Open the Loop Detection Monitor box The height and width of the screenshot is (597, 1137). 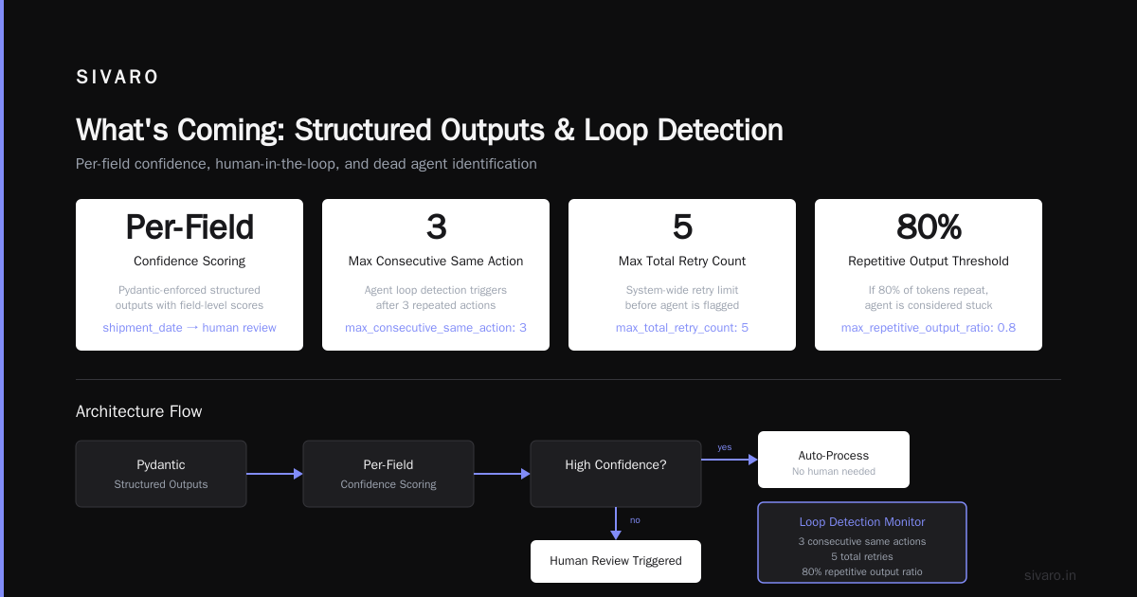862,542
